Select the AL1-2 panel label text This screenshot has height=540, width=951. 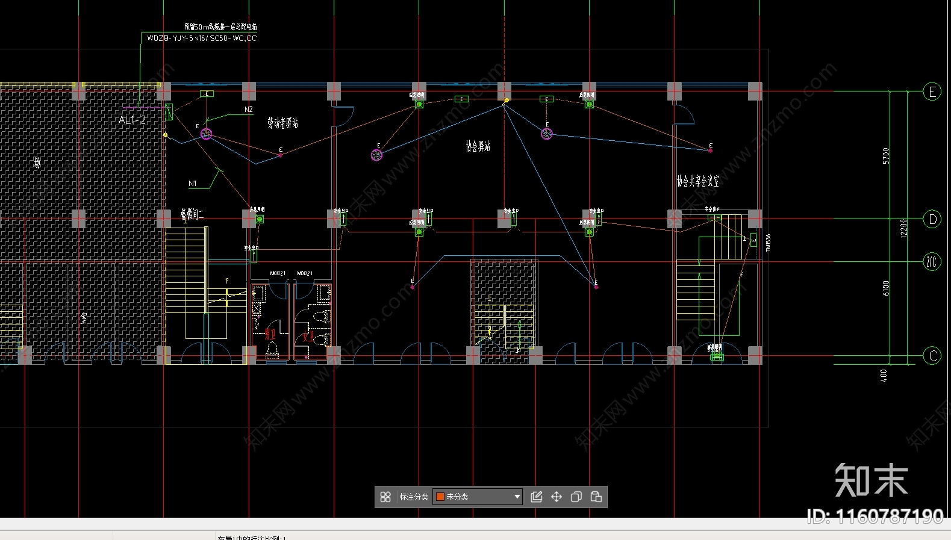tap(132, 120)
